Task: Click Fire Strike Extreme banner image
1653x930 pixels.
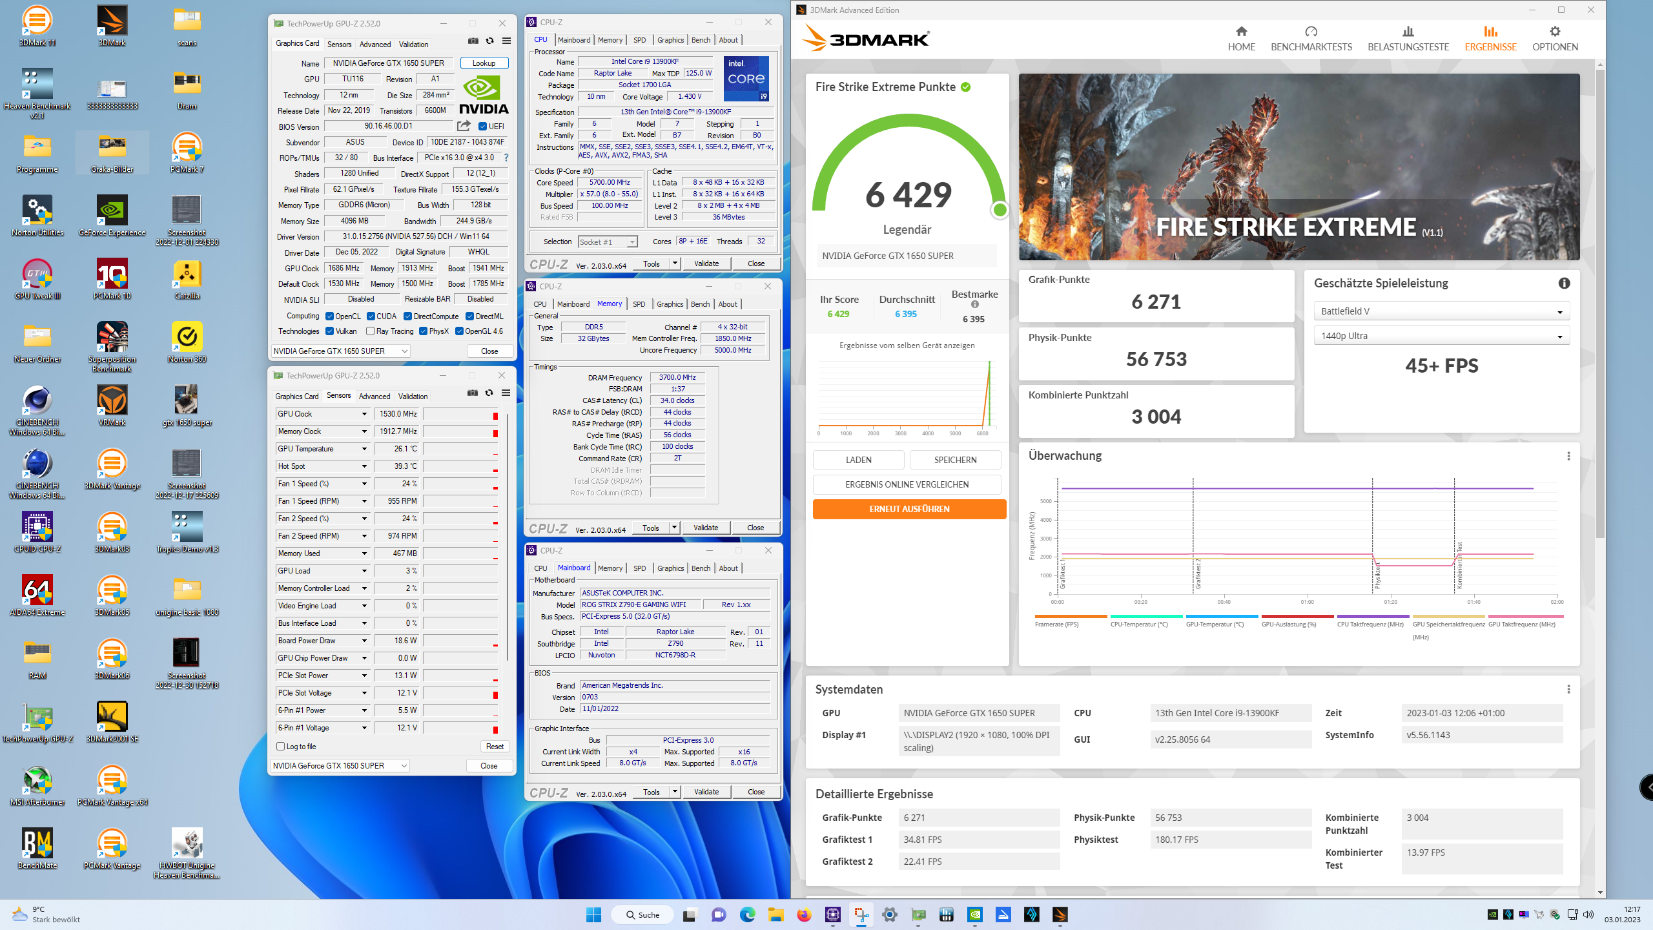Action: point(1299,167)
